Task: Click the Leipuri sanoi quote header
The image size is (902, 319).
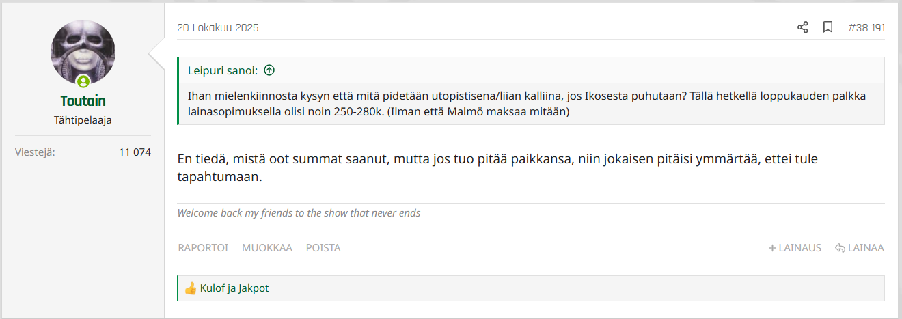Action: (x=223, y=70)
